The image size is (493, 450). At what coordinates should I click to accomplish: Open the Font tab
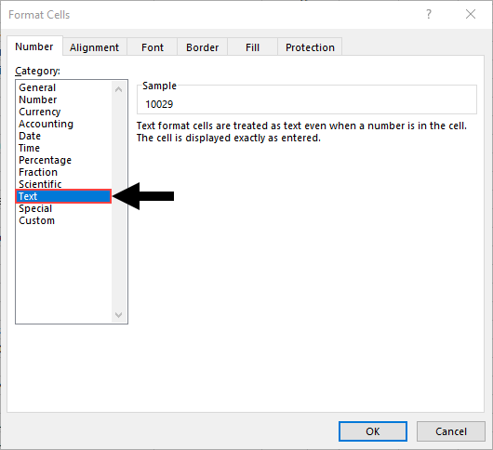click(153, 47)
